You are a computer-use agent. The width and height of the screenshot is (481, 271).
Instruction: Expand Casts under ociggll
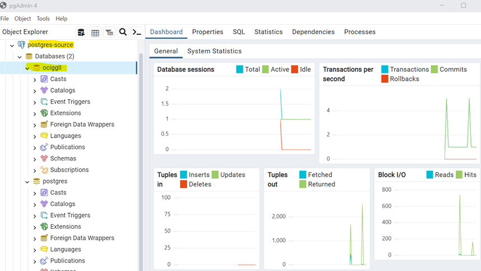tap(35, 80)
